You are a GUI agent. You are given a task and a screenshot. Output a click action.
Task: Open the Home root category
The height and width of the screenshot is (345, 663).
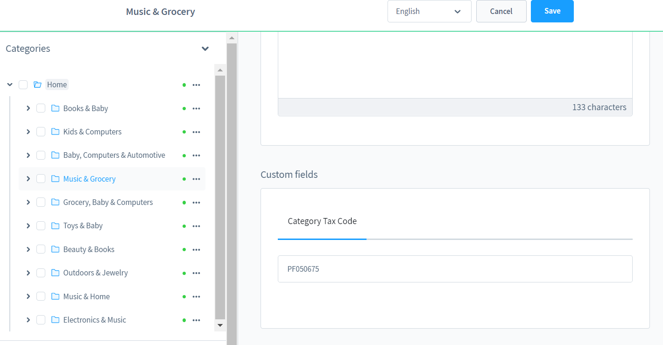57,84
